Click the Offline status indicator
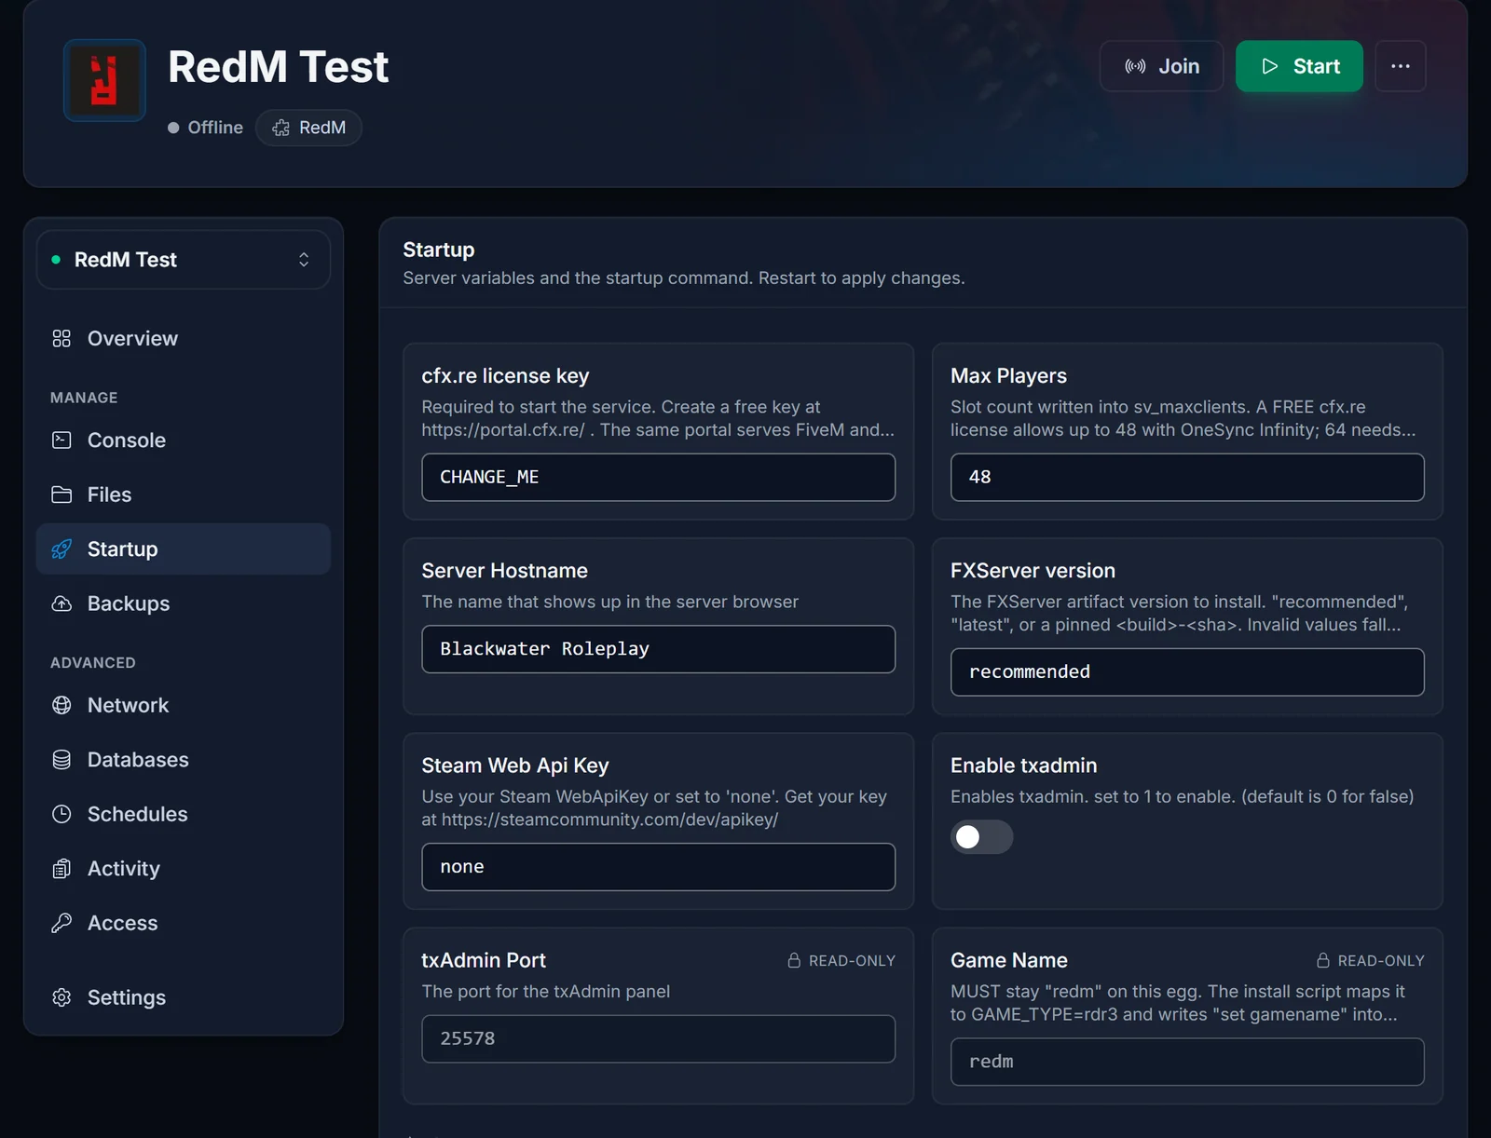The height and width of the screenshot is (1138, 1491). (205, 128)
